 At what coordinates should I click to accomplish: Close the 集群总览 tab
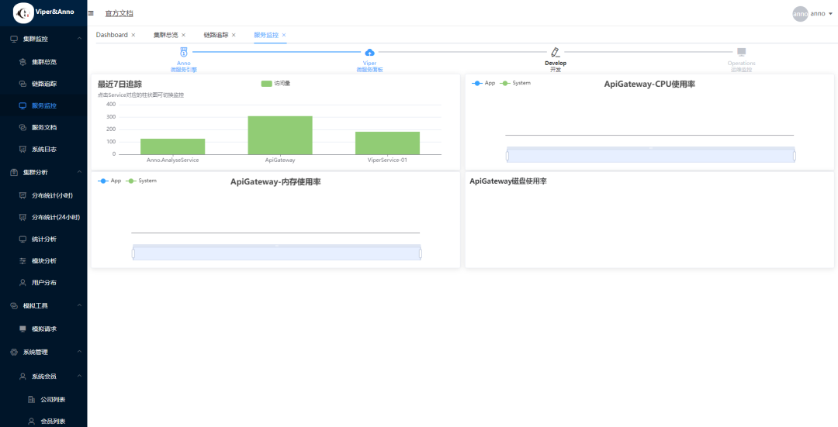[183, 35]
